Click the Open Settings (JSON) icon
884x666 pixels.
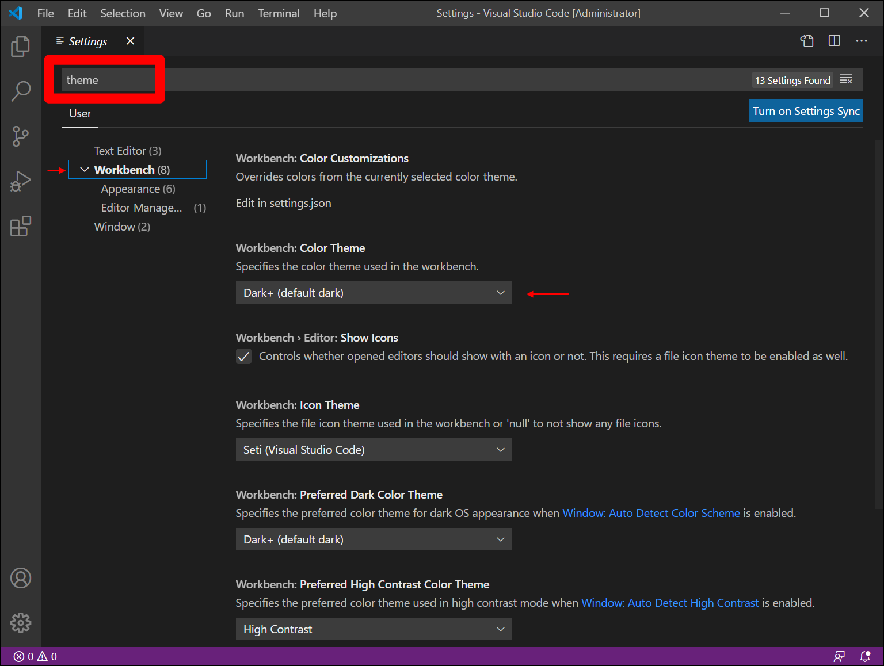[x=807, y=41]
